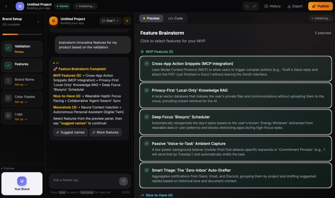
Task: Click the MVP Features (5) section heading
Action: tap(159, 51)
